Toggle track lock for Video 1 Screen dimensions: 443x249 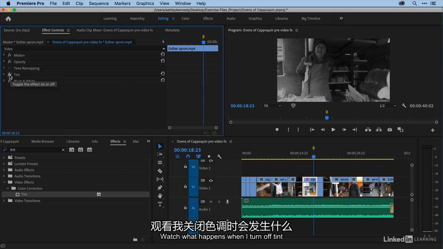185,186
